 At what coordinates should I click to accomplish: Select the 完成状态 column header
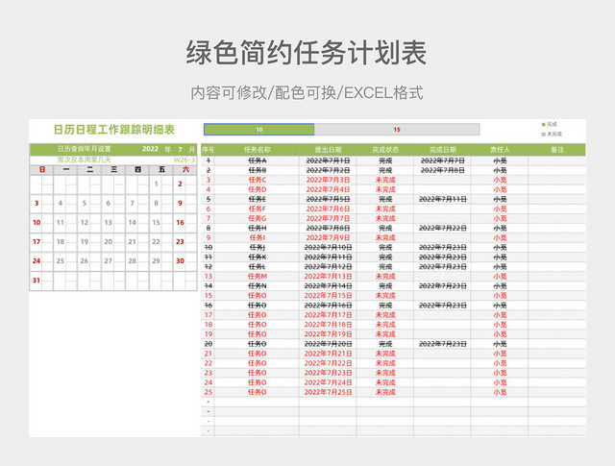click(385, 150)
